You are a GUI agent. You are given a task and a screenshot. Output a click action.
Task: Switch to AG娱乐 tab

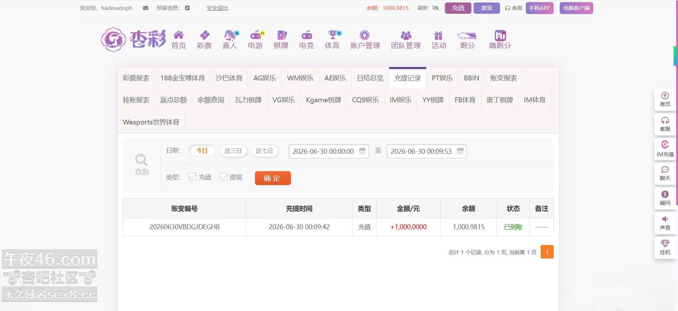click(265, 78)
